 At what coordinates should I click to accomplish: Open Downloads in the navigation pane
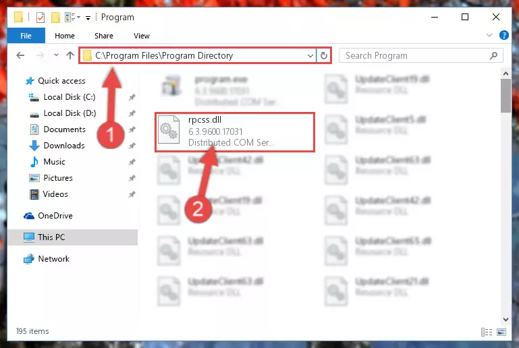(64, 146)
